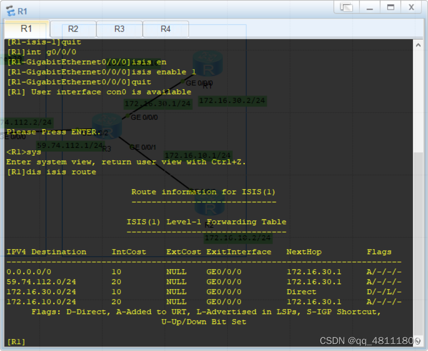Viewport: 428px width, 351px height.
Task: Click the 'IPV4 Destination' column header
Action: click(46, 252)
